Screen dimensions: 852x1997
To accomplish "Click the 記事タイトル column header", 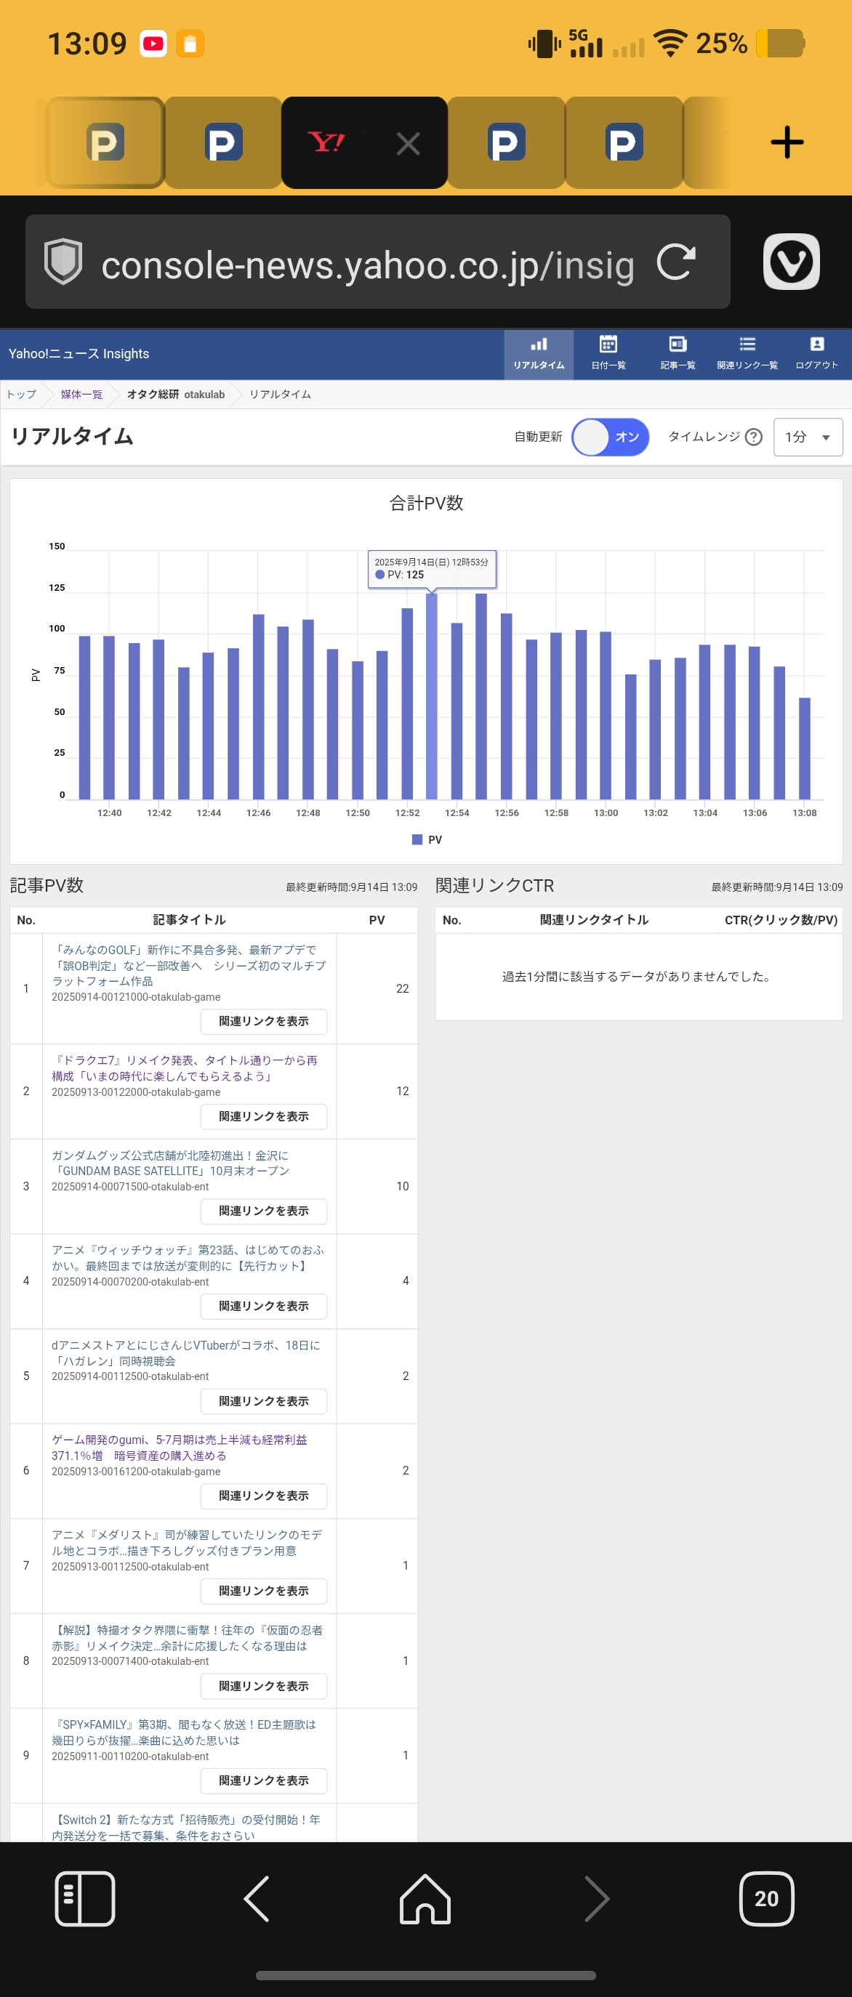I will (189, 920).
